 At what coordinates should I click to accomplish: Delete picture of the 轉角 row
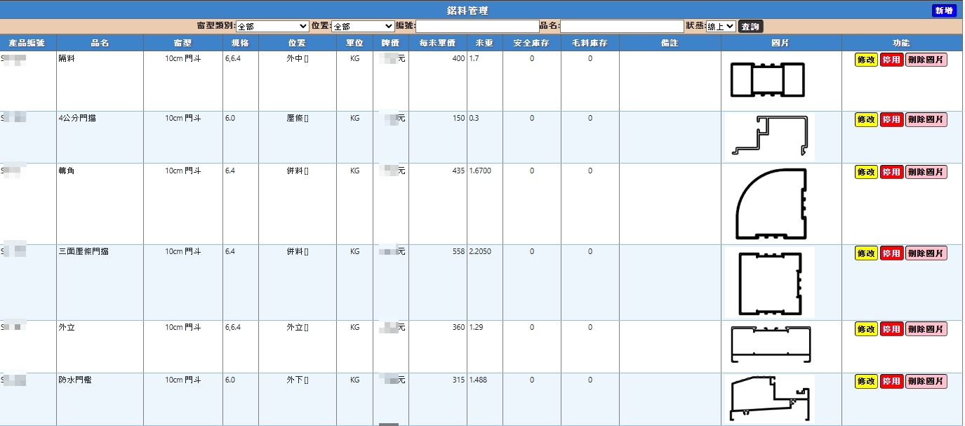926,172
